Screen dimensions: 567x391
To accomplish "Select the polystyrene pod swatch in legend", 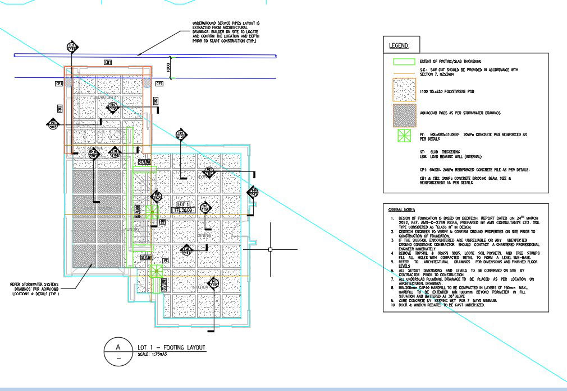I will 404,90.
